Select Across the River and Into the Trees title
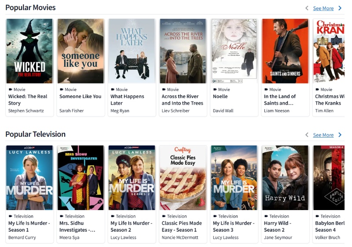The image size is (352, 247). [x=182, y=100]
